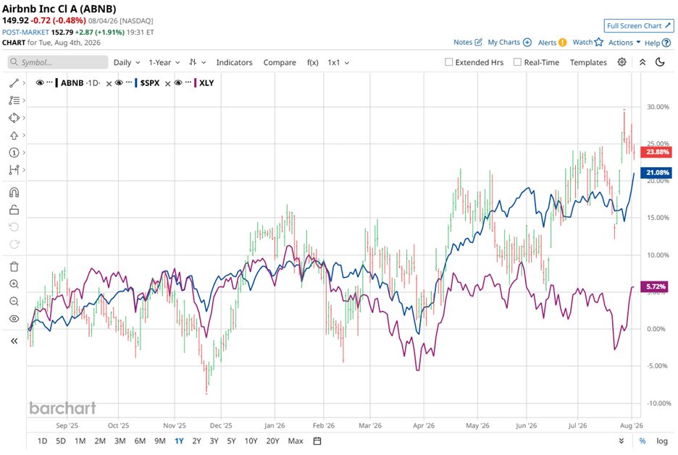This screenshot has width=678, height=455.
Task: Expand the Actions dropdown
Action: (x=624, y=42)
